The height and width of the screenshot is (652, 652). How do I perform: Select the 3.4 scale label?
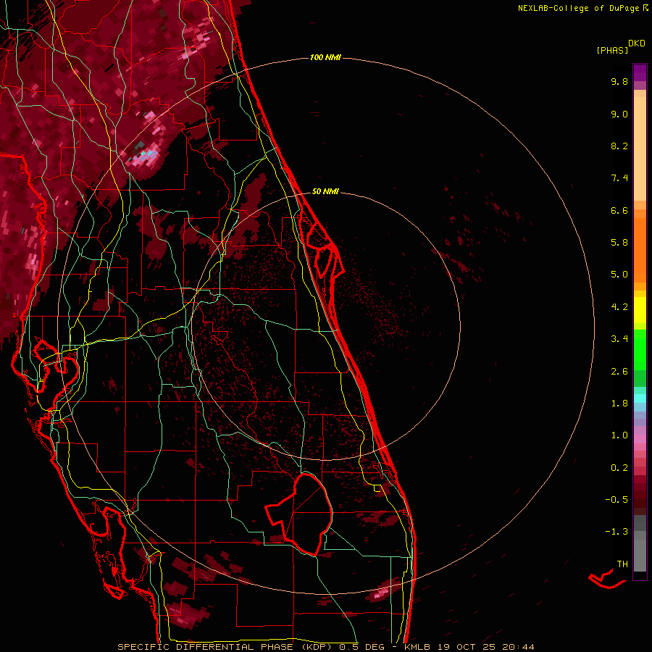(619, 339)
